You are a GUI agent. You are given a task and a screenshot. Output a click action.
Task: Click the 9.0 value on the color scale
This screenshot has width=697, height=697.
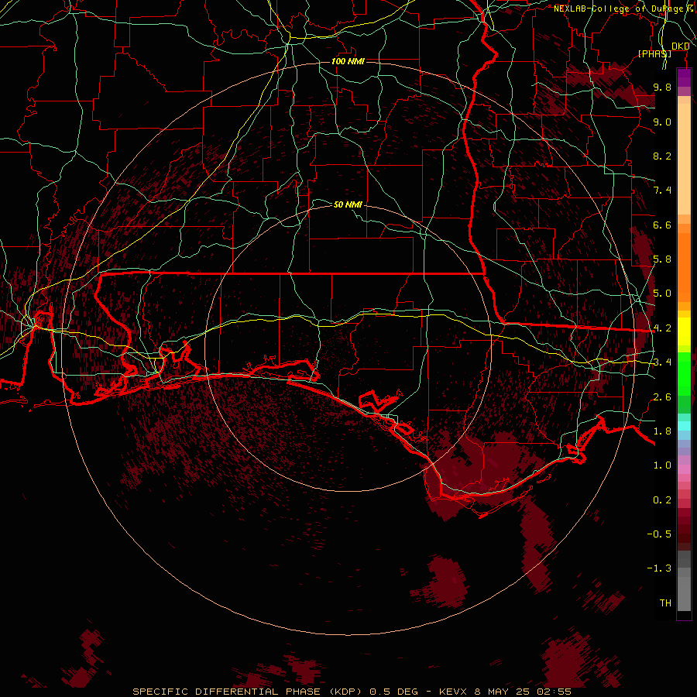pyautogui.click(x=662, y=122)
